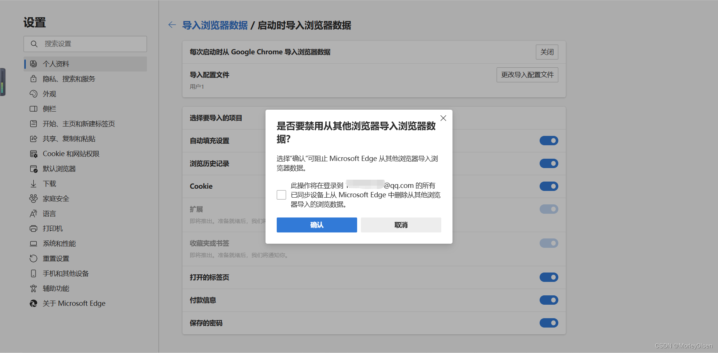Toggle the Cookie import switch
718x353 pixels.
click(x=549, y=186)
